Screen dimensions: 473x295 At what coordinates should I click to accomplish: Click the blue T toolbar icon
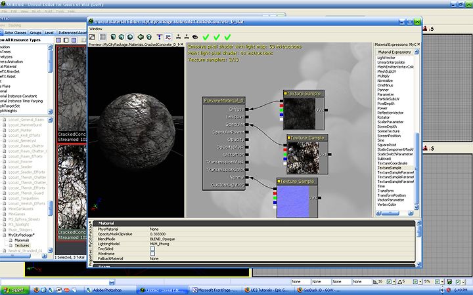[x=159, y=37]
